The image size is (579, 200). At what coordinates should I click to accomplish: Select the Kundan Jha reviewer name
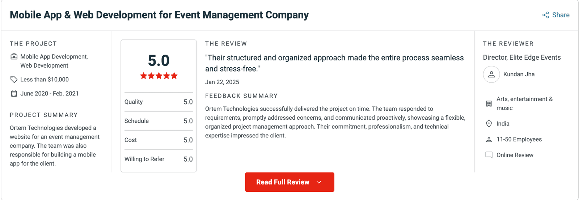[519, 75]
